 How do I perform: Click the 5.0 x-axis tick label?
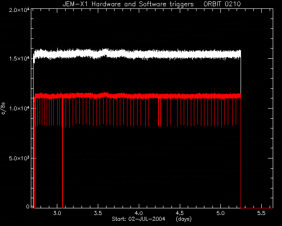tap(220, 213)
